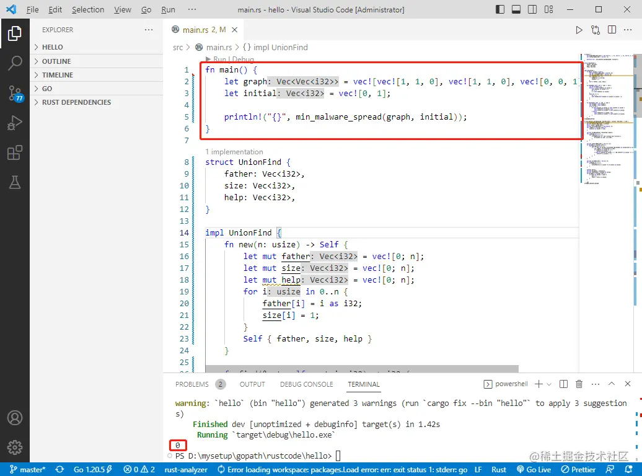
Task: Open the Extensions view
Action: coord(15,153)
